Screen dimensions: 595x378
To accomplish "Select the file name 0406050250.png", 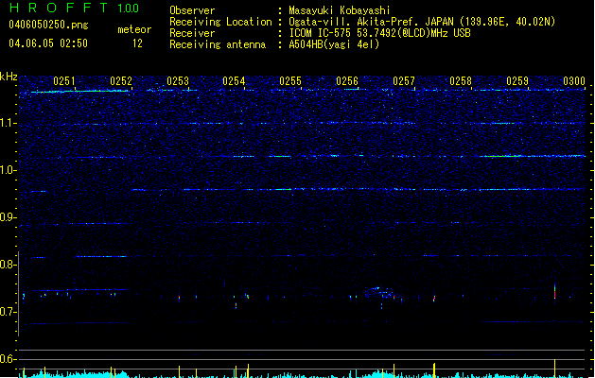I will pyautogui.click(x=48, y=25).
